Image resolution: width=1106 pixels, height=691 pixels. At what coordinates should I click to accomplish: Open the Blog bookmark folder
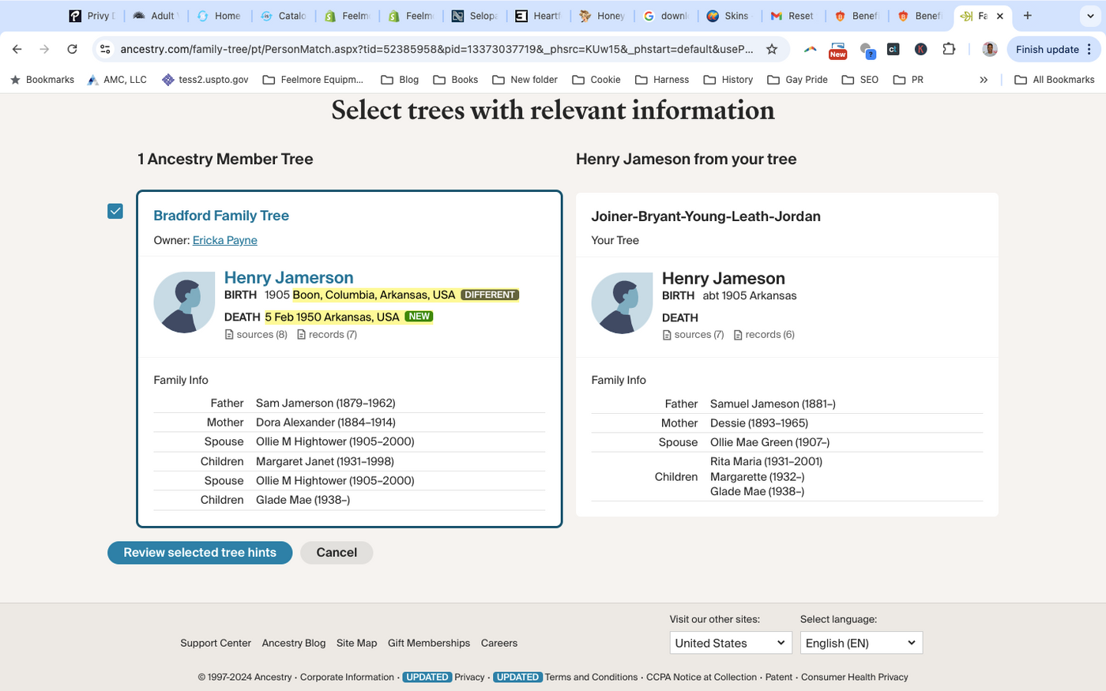tap(400, 80)
